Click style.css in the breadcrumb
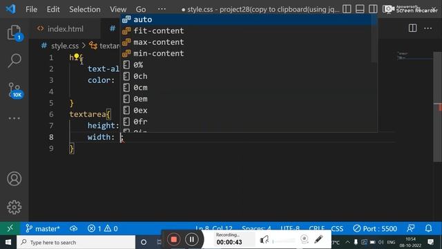The width and height of the screenshot is (442, 249). pos(64,46)
